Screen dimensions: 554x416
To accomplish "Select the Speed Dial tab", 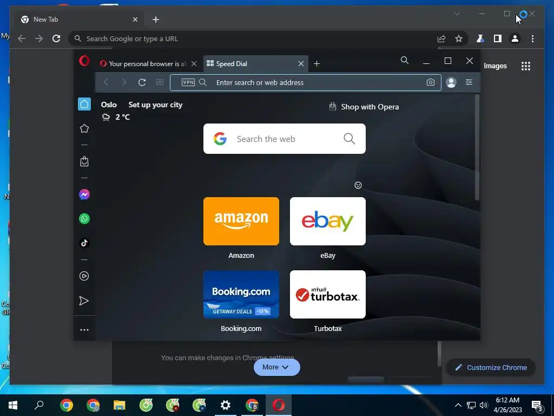I will tap(251, 64).
